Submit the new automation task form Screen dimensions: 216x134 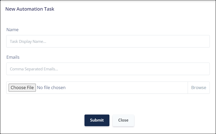[x=97, y=120]
